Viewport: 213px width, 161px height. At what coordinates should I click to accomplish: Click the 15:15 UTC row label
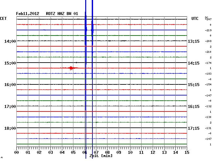194,85
